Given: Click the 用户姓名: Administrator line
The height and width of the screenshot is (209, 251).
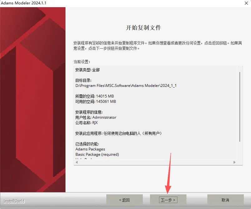Looking at the screenshot, I should 96,117.
